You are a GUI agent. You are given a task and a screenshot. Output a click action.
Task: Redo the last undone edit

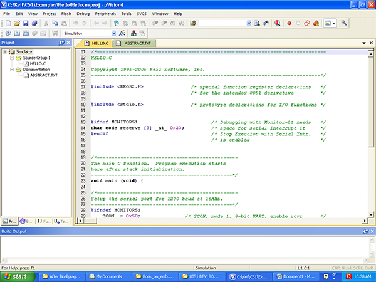(85, 23)
